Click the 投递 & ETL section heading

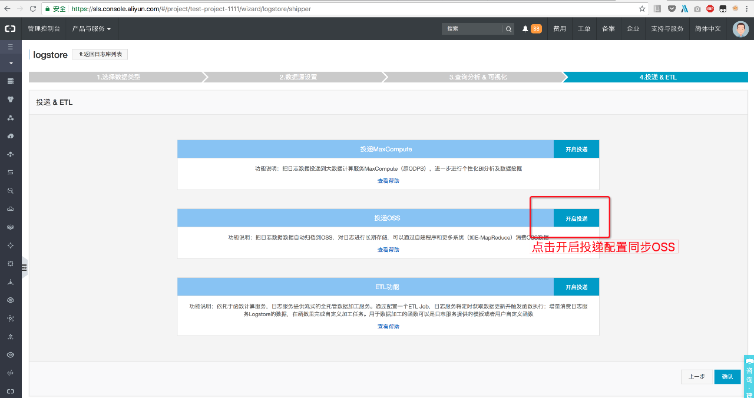pos(54,102)
